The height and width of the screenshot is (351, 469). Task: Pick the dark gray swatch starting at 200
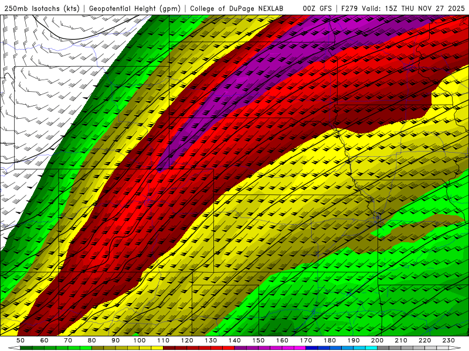(383, 347)
